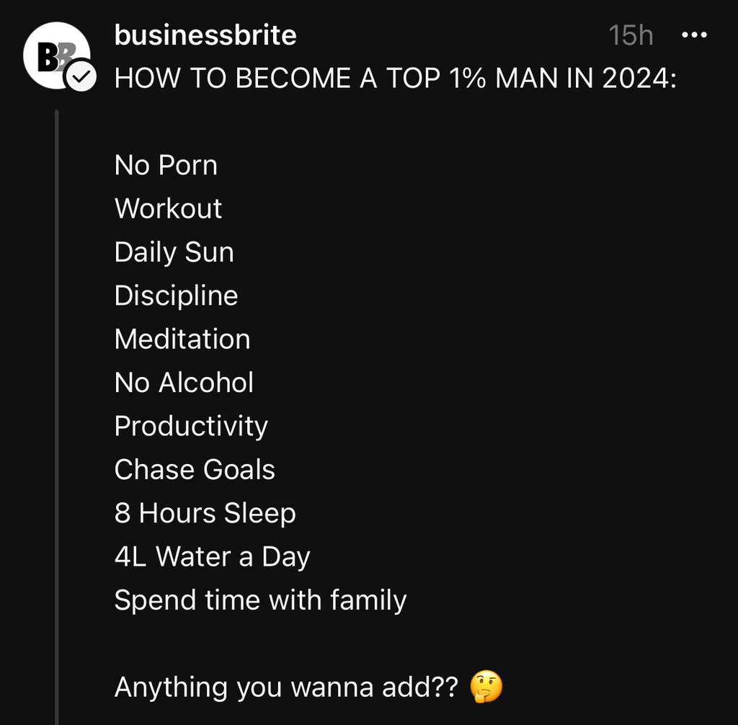The height and width of the screenshot is (725, 738).
Task: Click the "No Porn" line
Action: click(x=166, y=166)
